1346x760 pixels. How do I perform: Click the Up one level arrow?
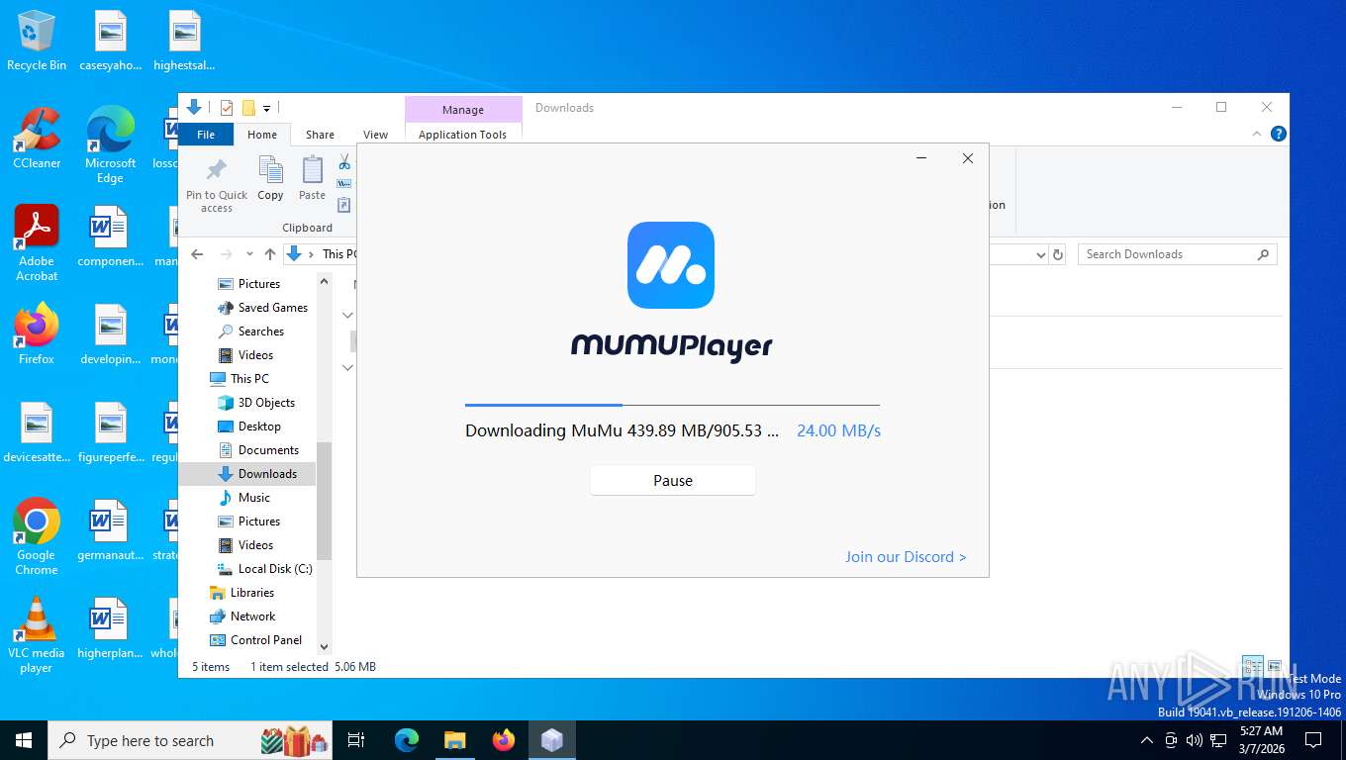(270, 254)
